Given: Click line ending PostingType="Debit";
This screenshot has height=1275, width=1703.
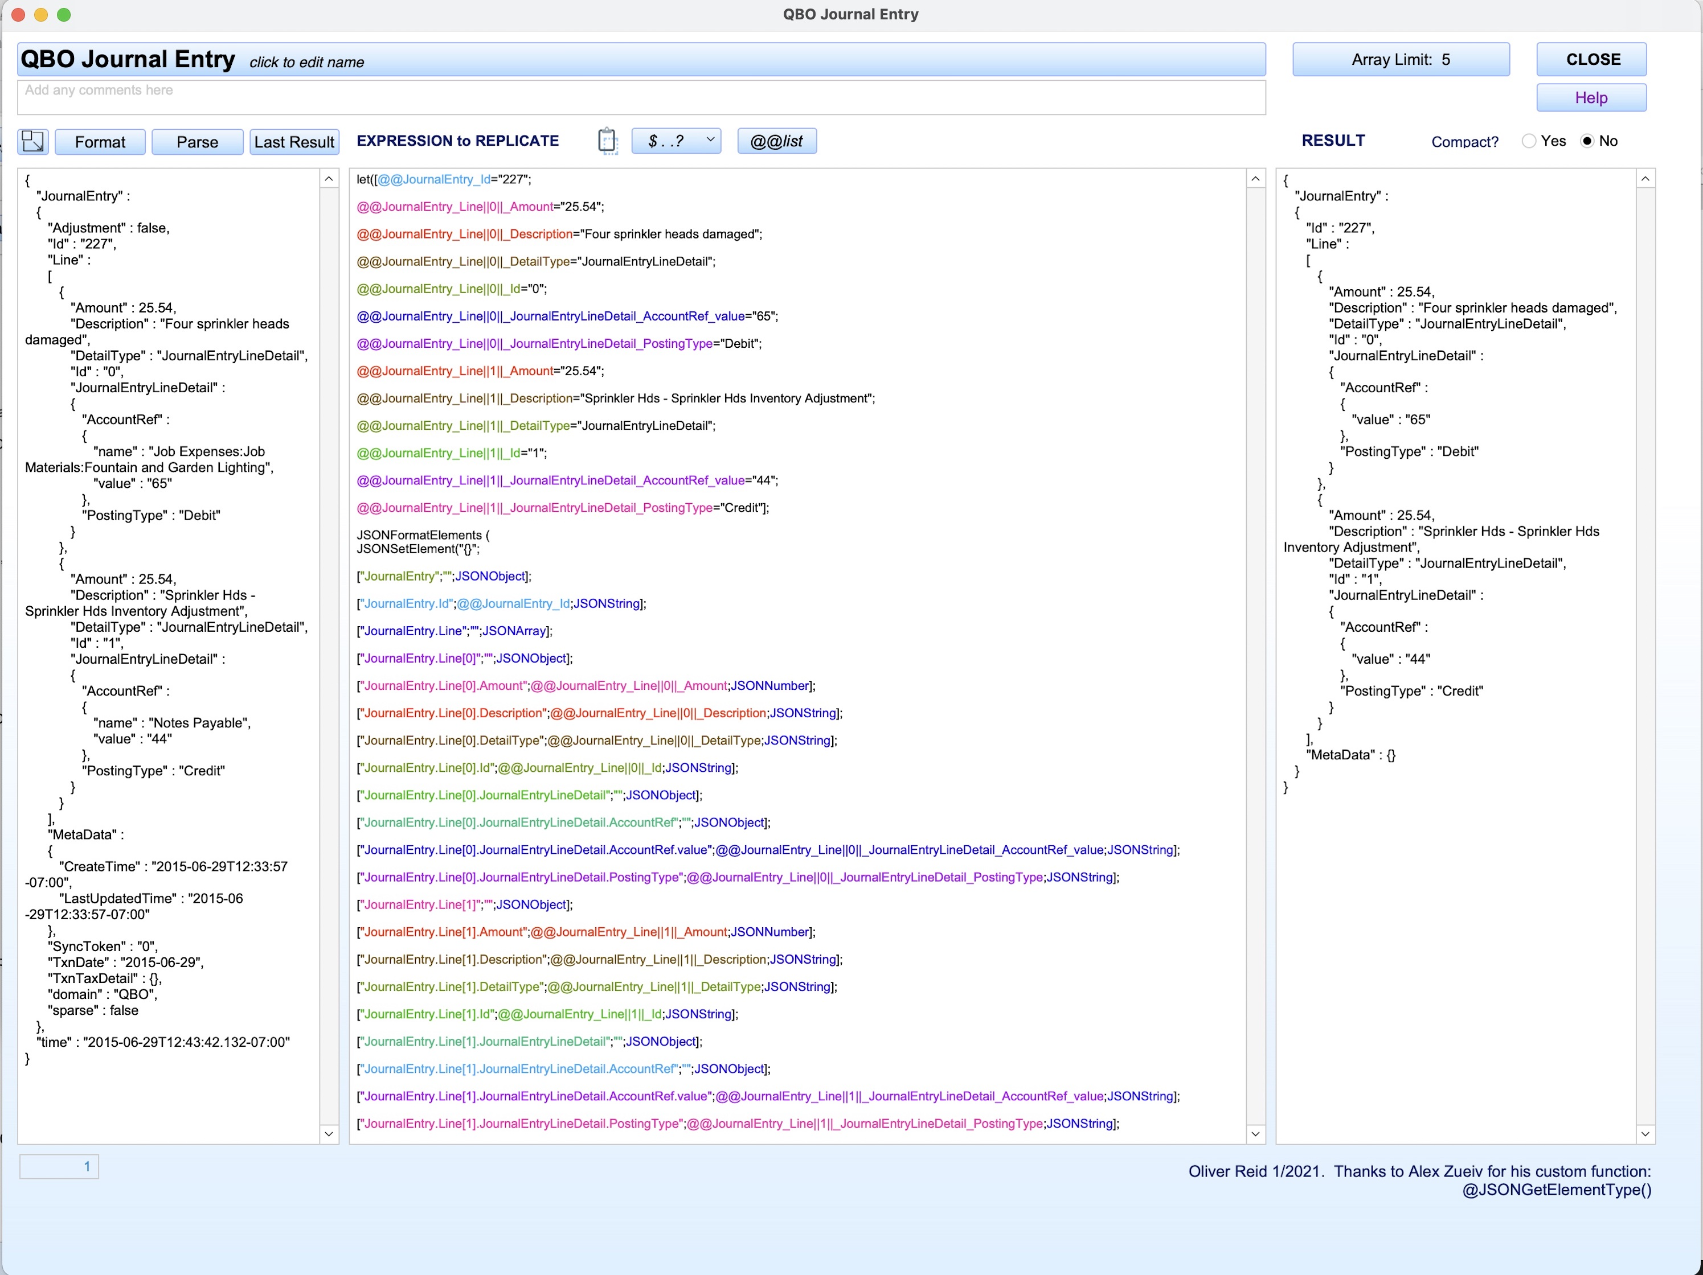Looking at the screenshot, I should point(559,344).
